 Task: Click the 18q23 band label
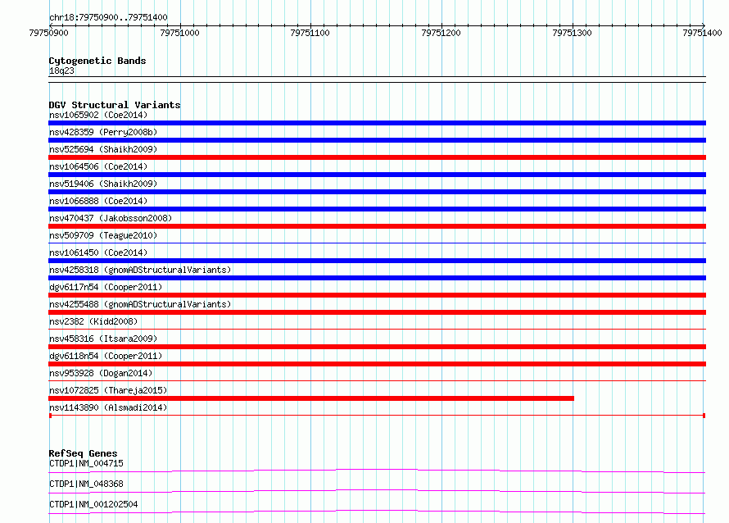coord(61,70)
